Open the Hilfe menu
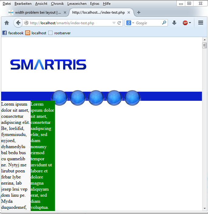Image resolution: width=208 pixels, height=214 pixels. pos(107,4)
